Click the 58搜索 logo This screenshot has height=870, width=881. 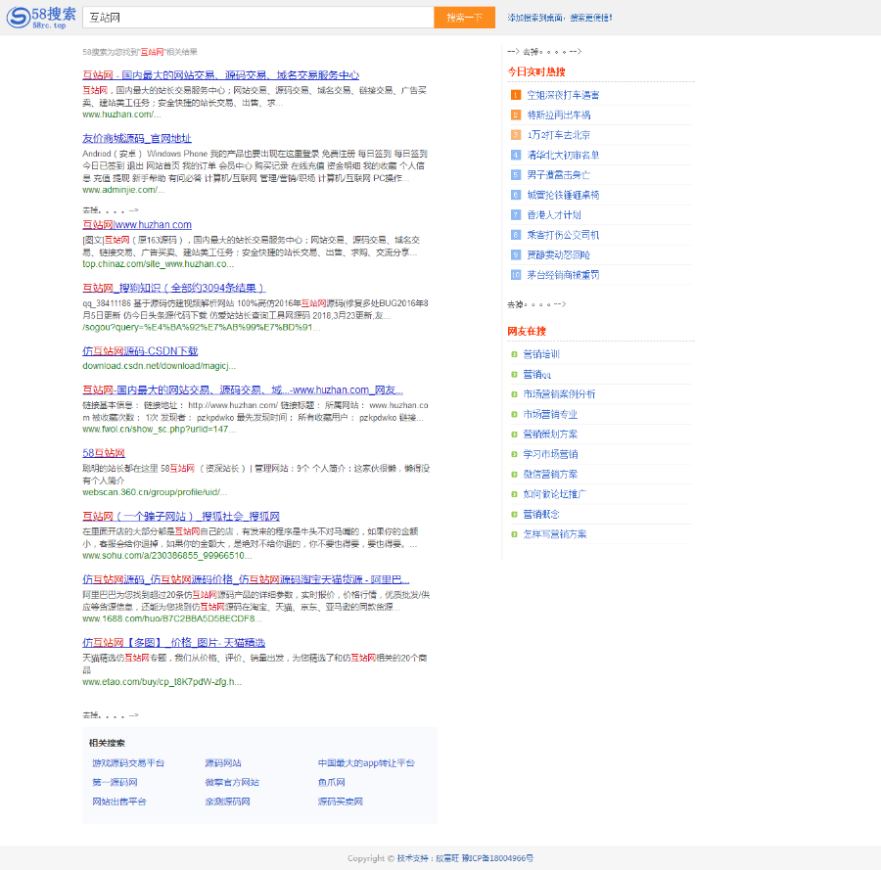[41, 18]
